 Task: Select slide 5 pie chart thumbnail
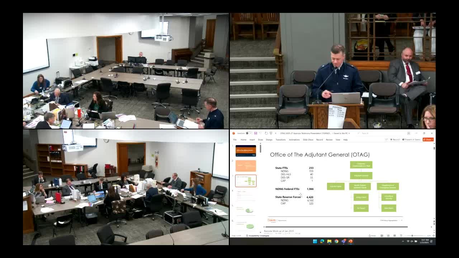(246, 211)
